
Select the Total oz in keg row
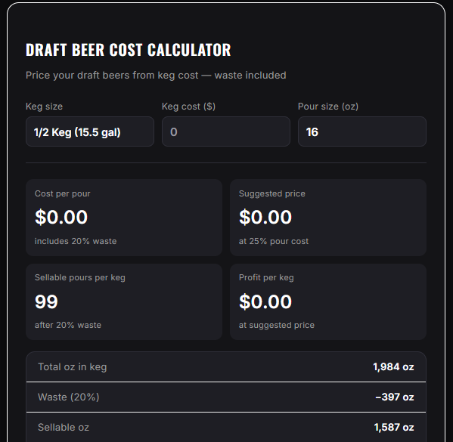226,367
